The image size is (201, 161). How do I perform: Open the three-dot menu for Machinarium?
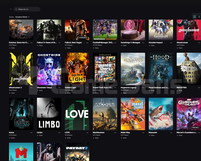point(115,133)
